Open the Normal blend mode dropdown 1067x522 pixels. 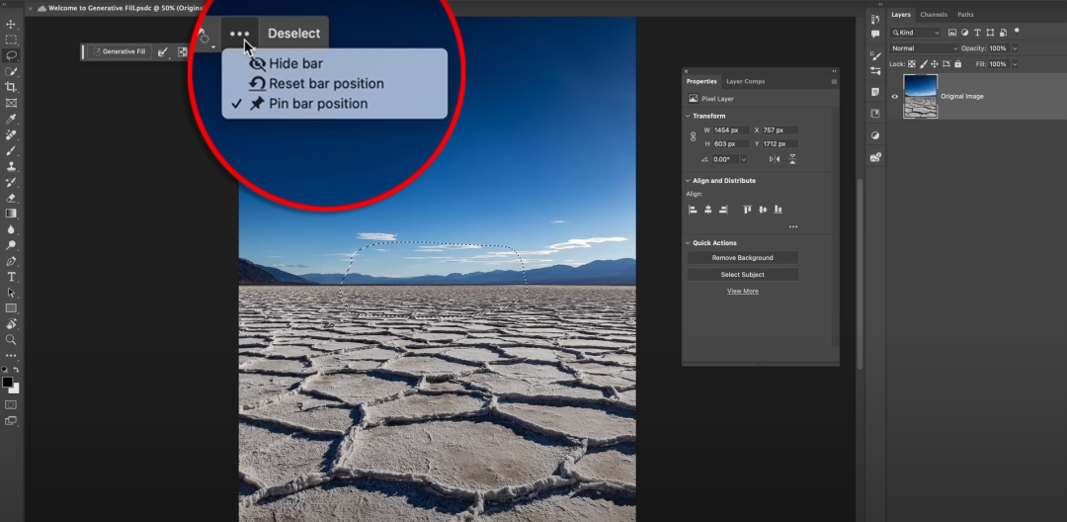[x=924, y=48]
